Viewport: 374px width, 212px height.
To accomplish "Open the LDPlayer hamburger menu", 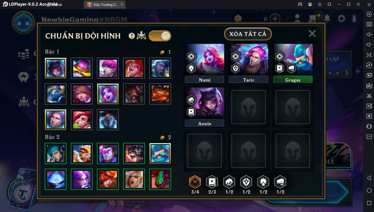I will point(320,4).
